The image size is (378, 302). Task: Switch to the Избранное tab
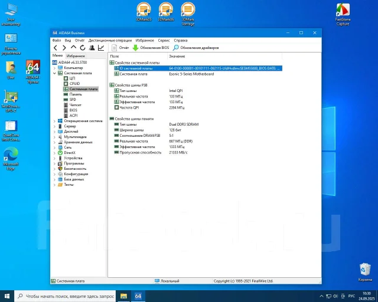tap(76, 56)
